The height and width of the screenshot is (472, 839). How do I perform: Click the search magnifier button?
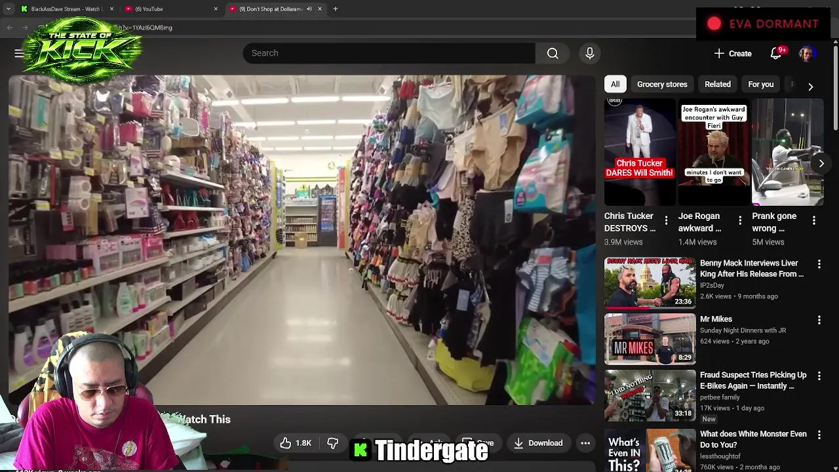[x=553, y=53]
